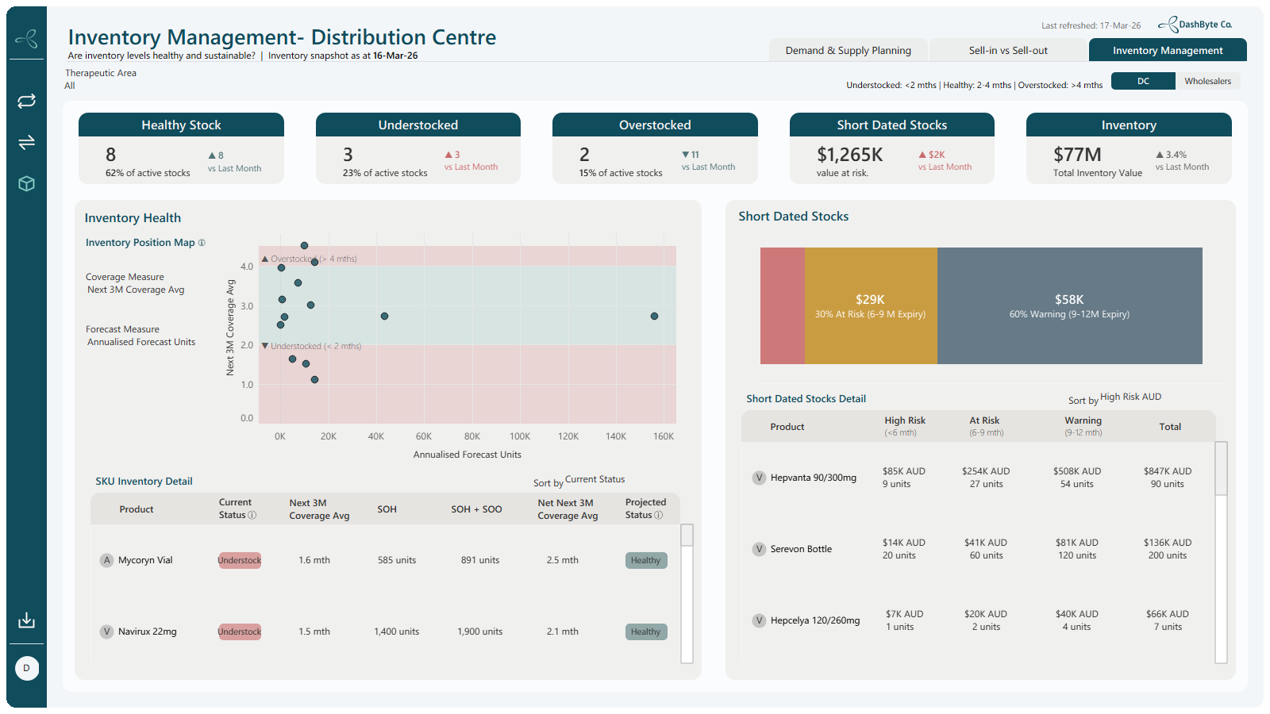Image resolution: width=1270 pixels, height=714 pixels.
Task: Open the Sell-in vs Sell-out tab
Action: [1008, 50]
